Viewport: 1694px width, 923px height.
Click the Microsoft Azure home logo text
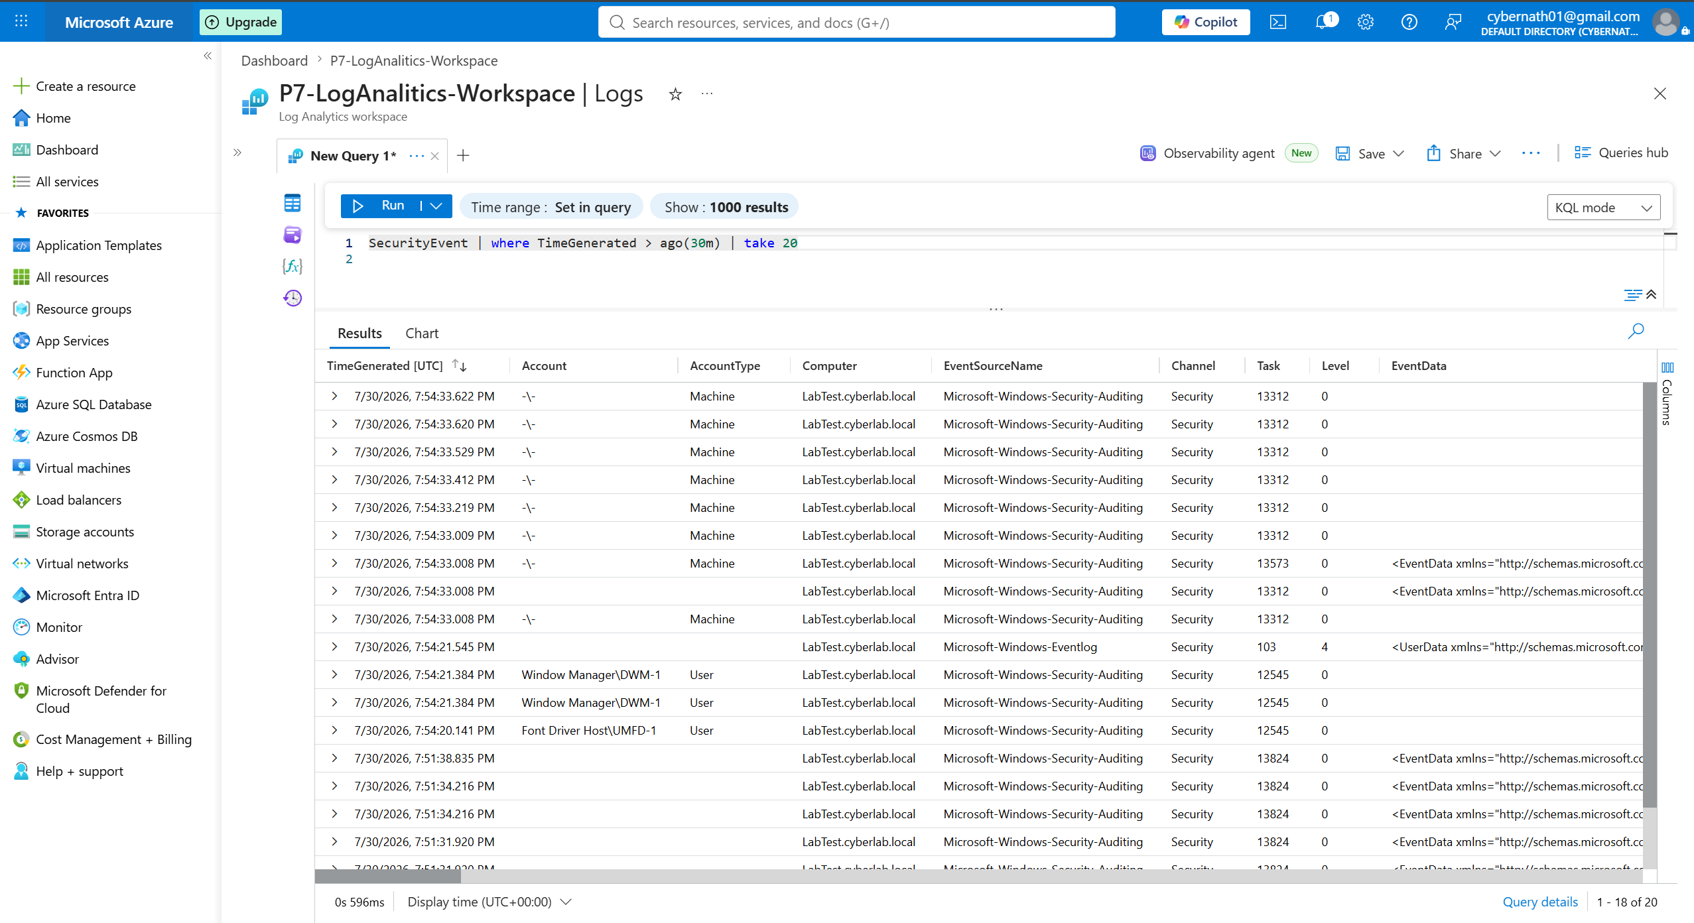coord(119,23)
